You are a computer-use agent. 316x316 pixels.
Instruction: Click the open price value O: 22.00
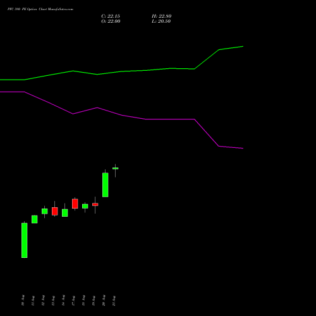pos(111,21)
